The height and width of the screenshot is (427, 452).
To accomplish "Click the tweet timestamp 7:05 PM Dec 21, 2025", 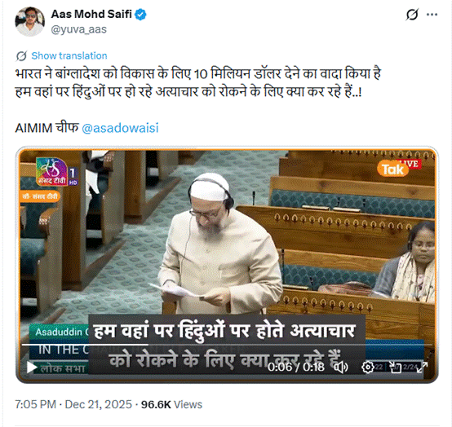I will pyautogui.click(x=73, y=404).
